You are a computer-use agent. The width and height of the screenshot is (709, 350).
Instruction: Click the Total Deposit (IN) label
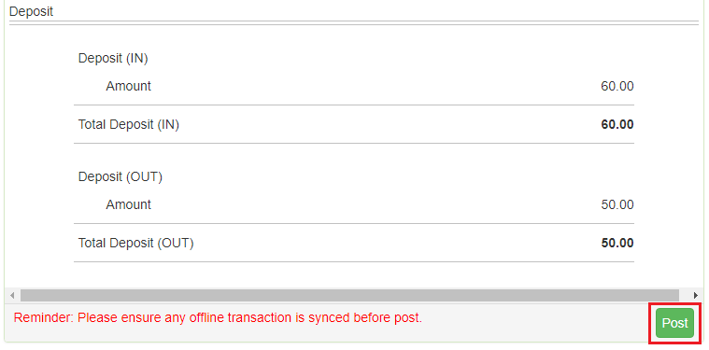[129, 125]
